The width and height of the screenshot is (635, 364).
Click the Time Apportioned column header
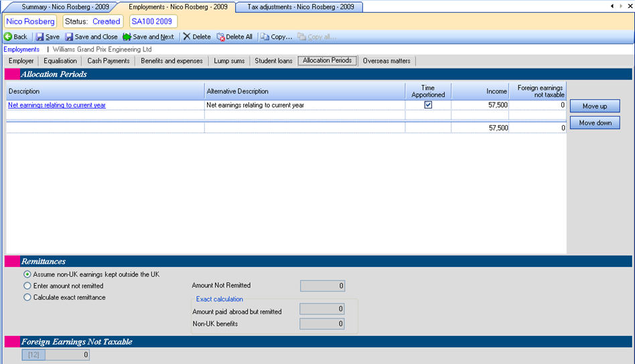coord(428,91)
